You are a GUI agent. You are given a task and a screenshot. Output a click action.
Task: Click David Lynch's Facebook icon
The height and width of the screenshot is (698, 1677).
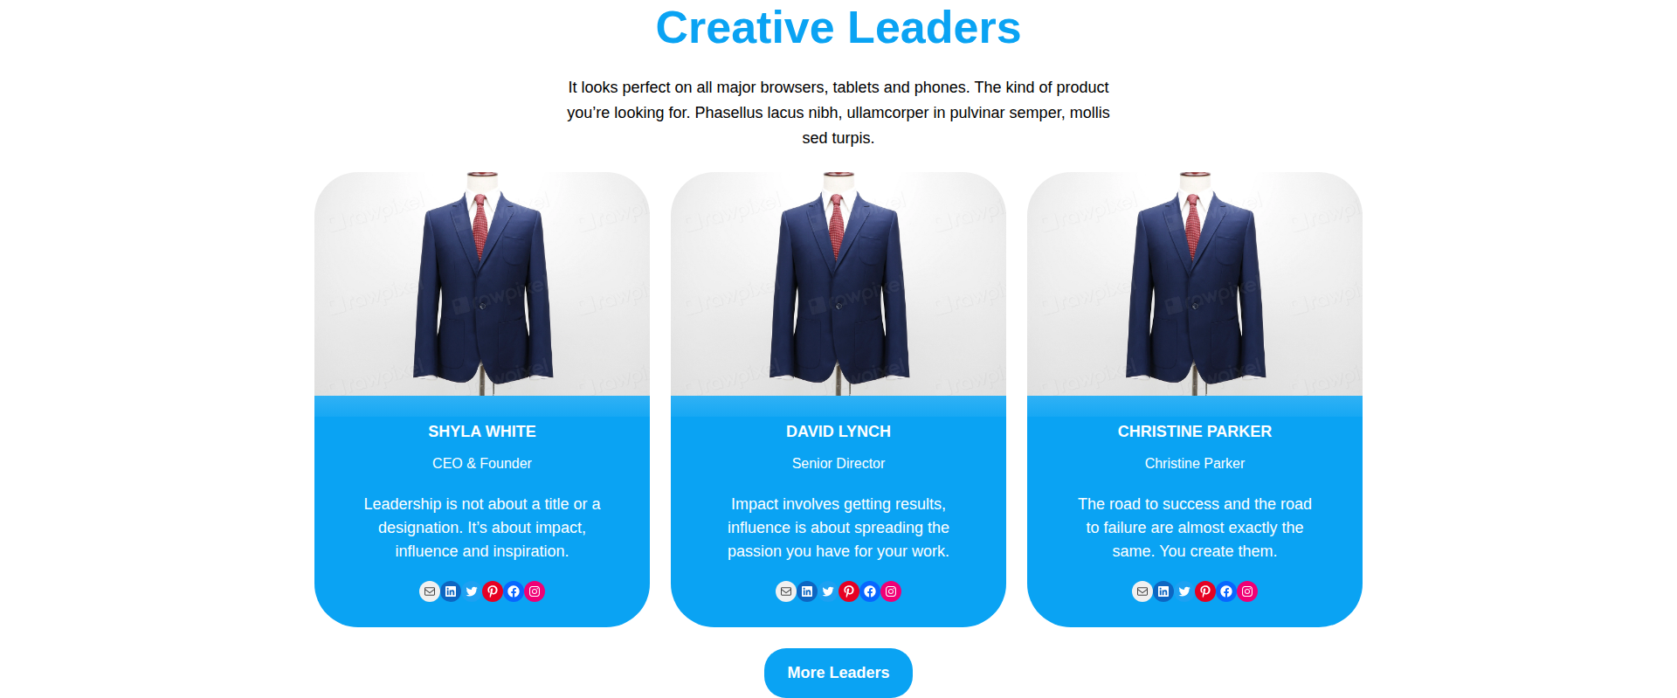click(x=870, y=591)
